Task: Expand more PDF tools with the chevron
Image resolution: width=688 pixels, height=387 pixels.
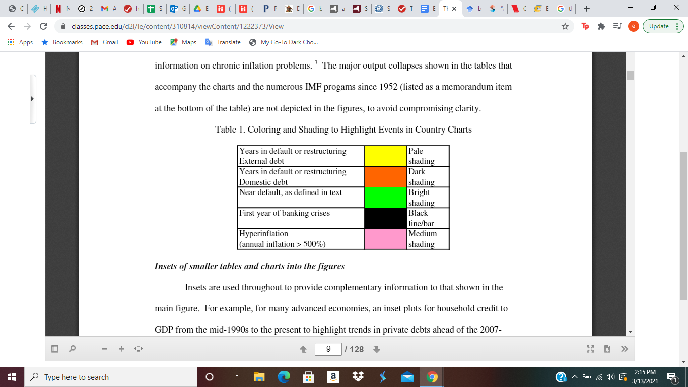Action: 625,348
